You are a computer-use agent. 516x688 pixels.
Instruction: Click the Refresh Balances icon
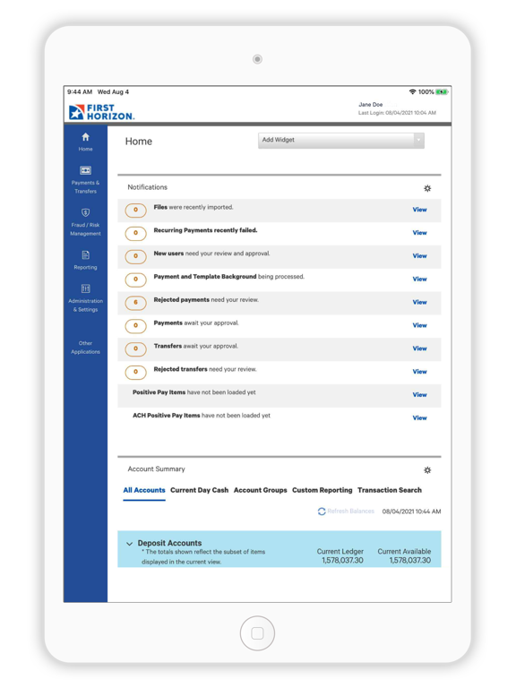(322, 512)
